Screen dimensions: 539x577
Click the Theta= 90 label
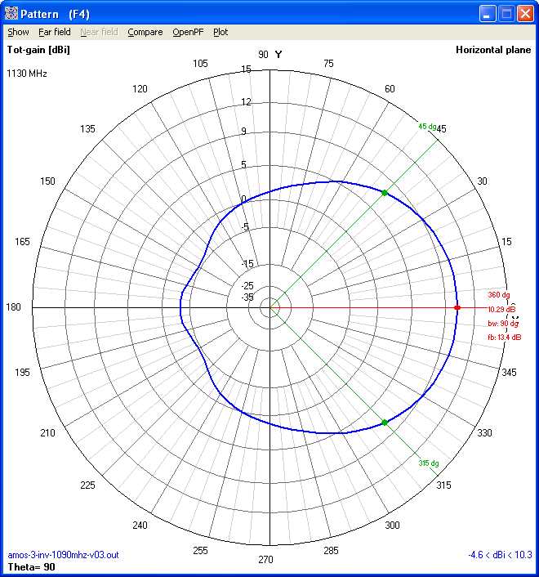(x=31, y=566)
